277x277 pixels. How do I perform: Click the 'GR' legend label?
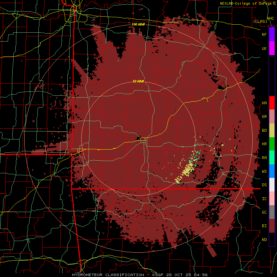click(x=264, y=117)
